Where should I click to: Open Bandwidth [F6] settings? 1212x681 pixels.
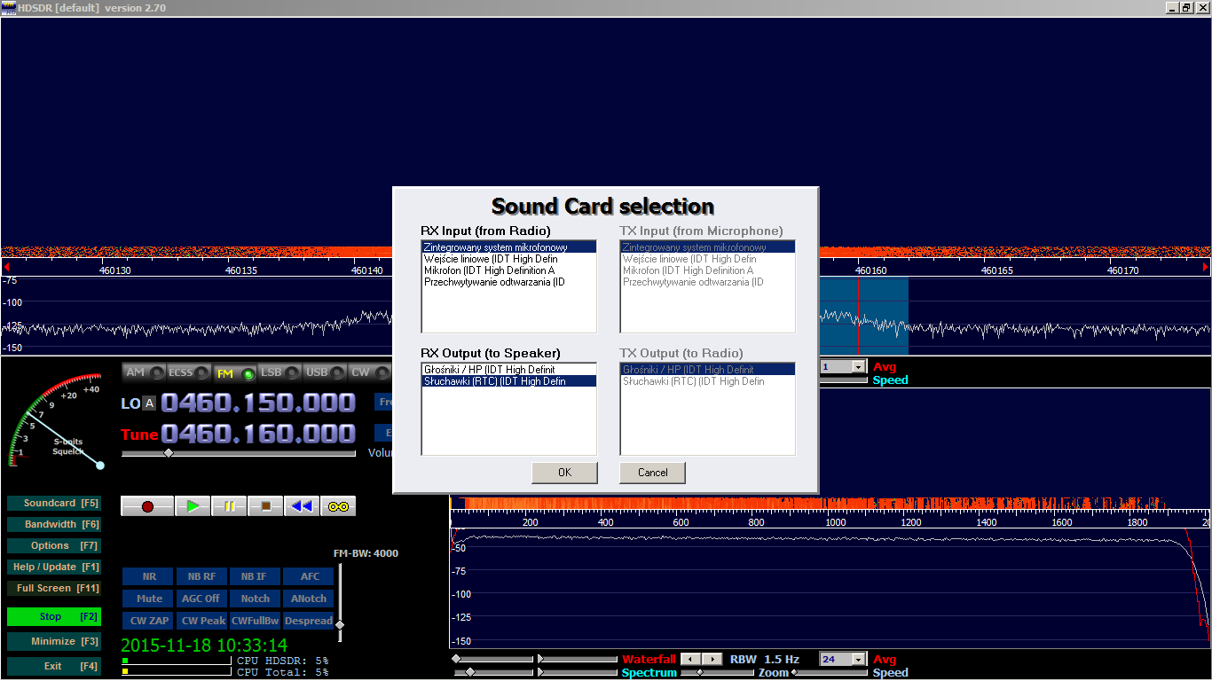(x=53, y=524)
